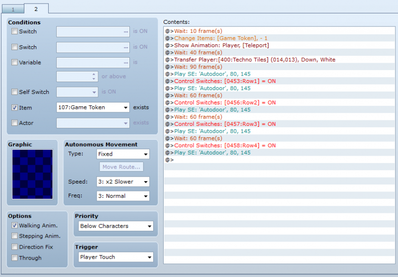Enable the Self Switch condition checkbox
Screen dimensions: 398x277
click(14, 92)
